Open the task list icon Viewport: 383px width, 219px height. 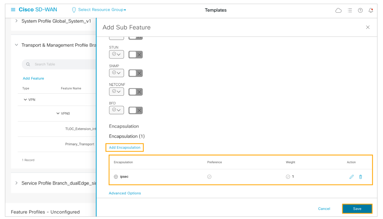350,11
